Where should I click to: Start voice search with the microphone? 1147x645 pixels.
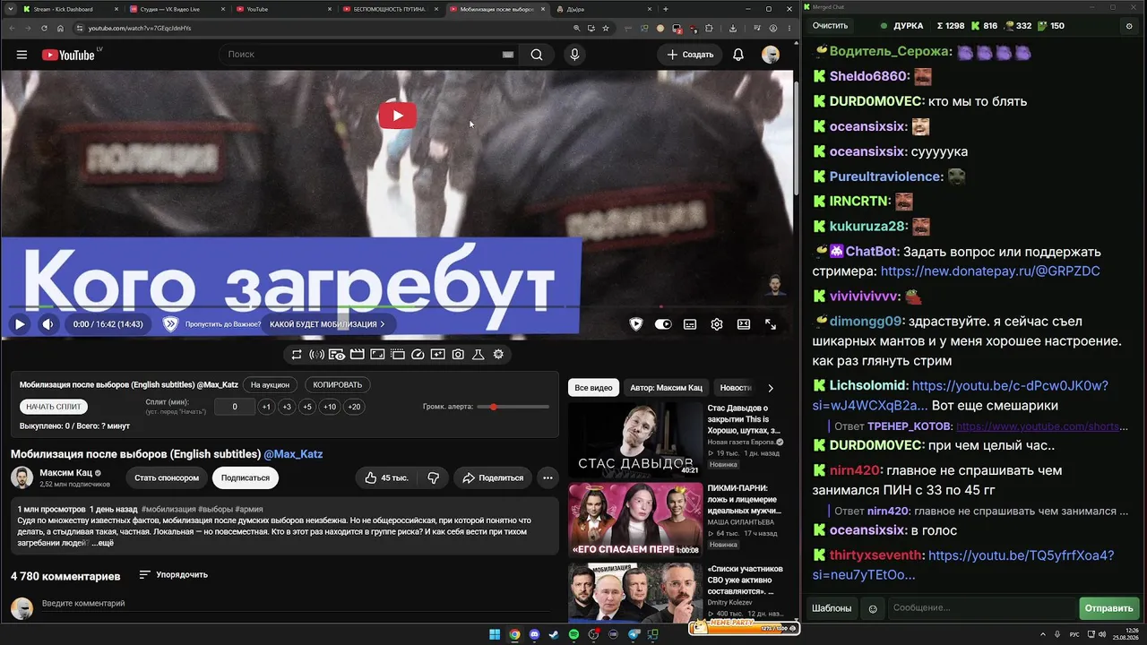coord(574,55)
